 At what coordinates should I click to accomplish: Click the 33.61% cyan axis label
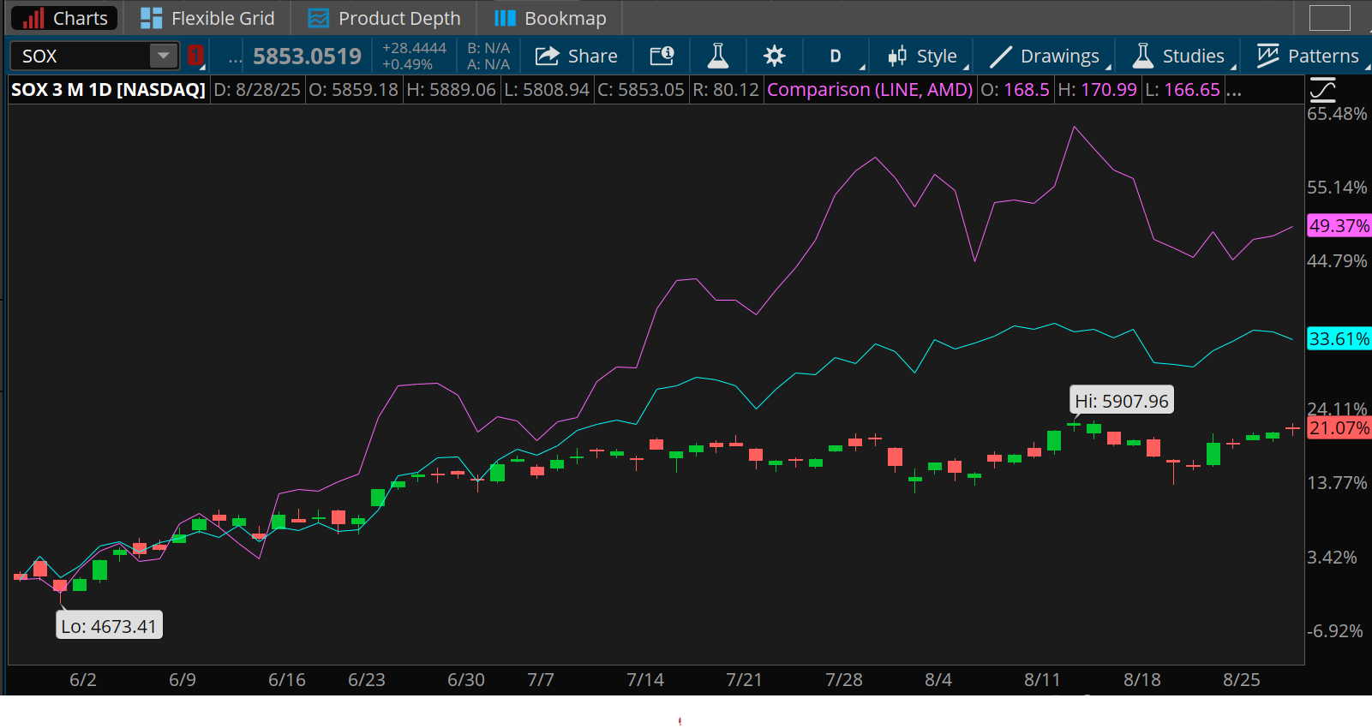click(1339, 339)
